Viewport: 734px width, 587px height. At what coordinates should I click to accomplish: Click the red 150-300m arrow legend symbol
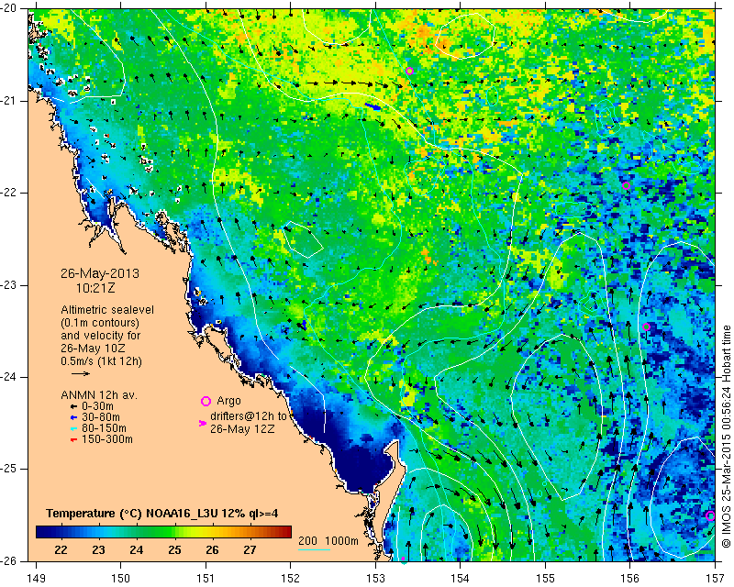coord(73,439)
